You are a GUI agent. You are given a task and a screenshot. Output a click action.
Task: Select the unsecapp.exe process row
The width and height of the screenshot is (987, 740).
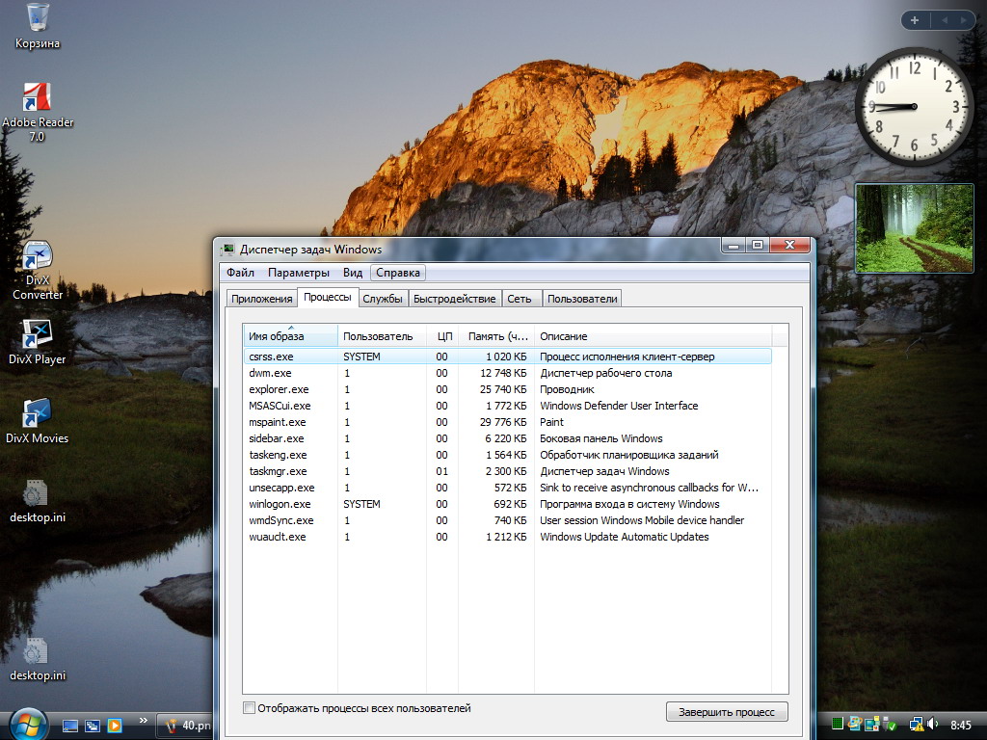(507, 487)
